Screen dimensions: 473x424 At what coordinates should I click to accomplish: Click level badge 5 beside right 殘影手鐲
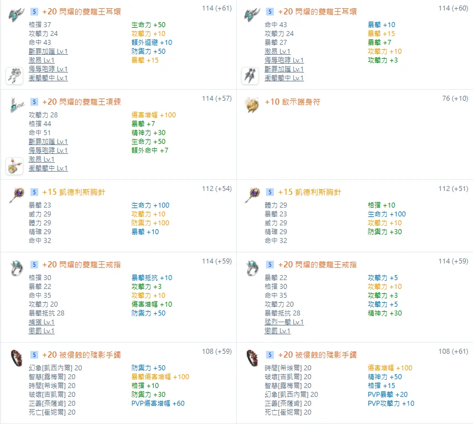(269, 355)
